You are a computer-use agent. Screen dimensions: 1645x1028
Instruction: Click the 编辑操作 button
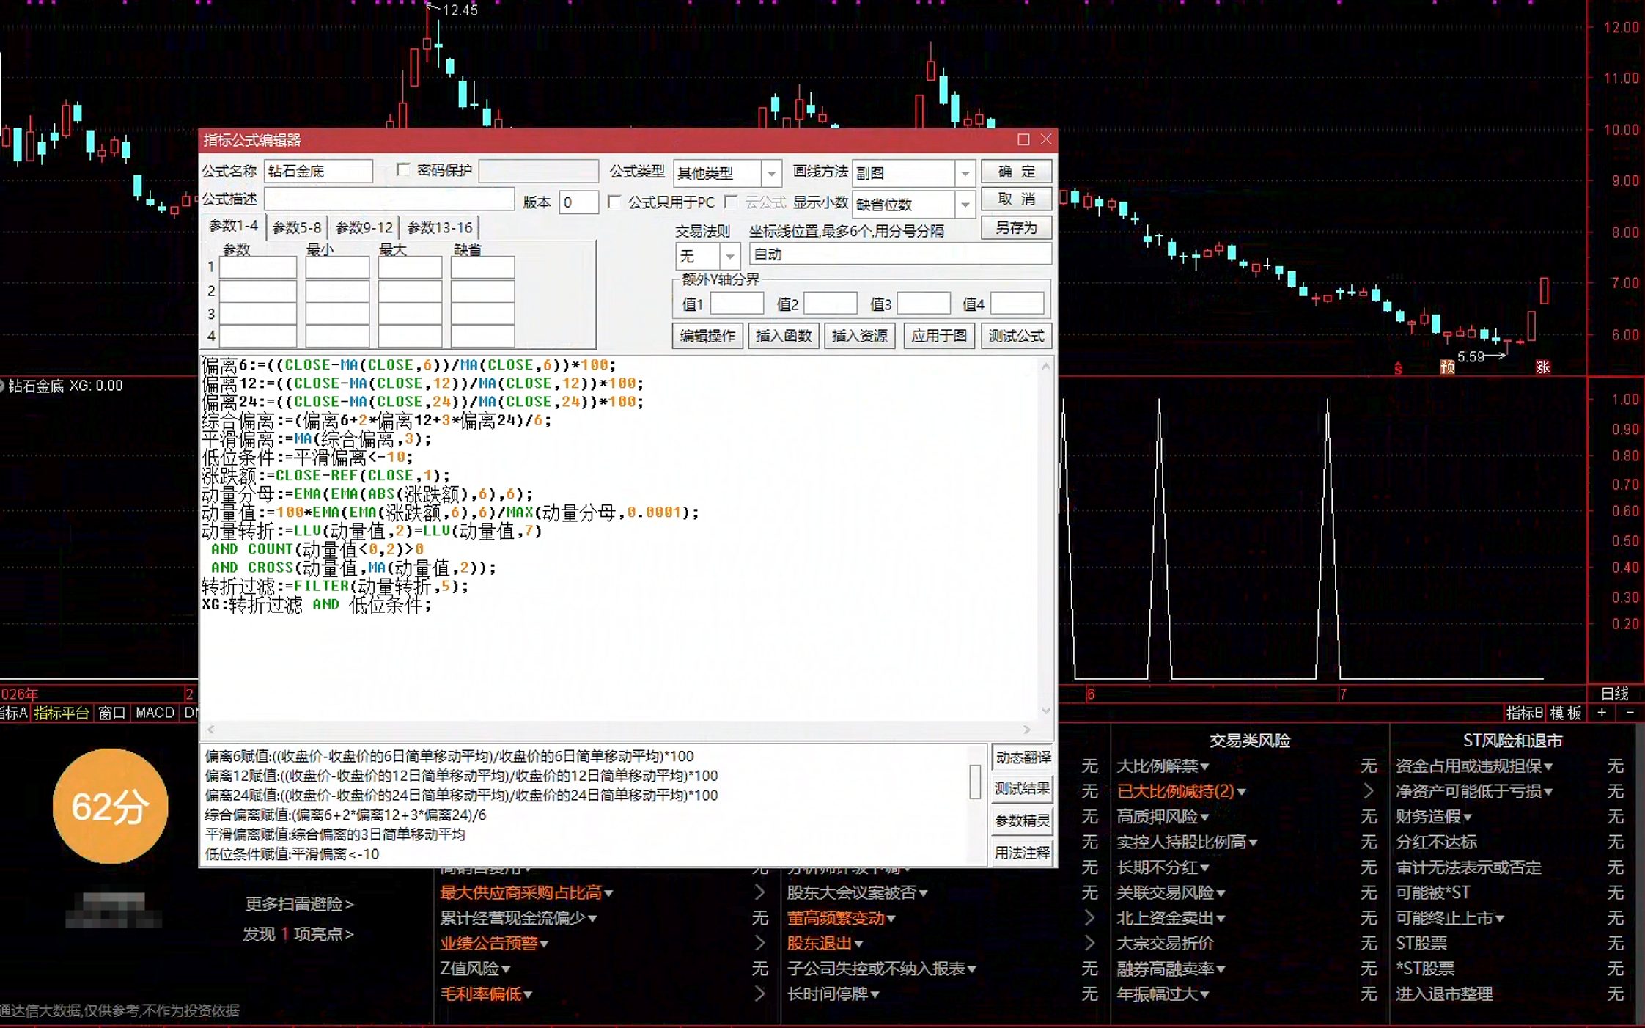tap(707, 336)
